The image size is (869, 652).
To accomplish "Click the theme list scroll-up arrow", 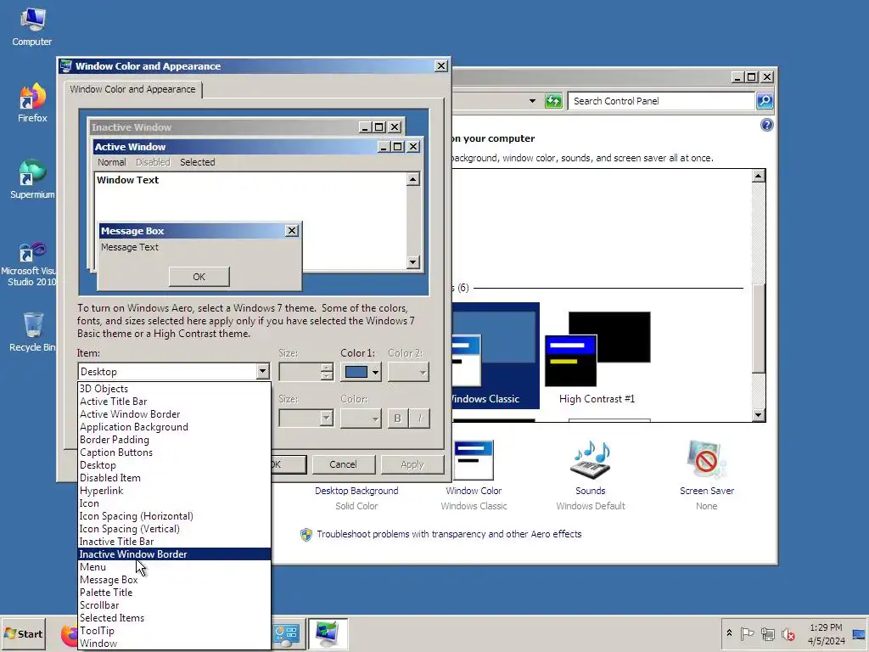I will point(758,177).
